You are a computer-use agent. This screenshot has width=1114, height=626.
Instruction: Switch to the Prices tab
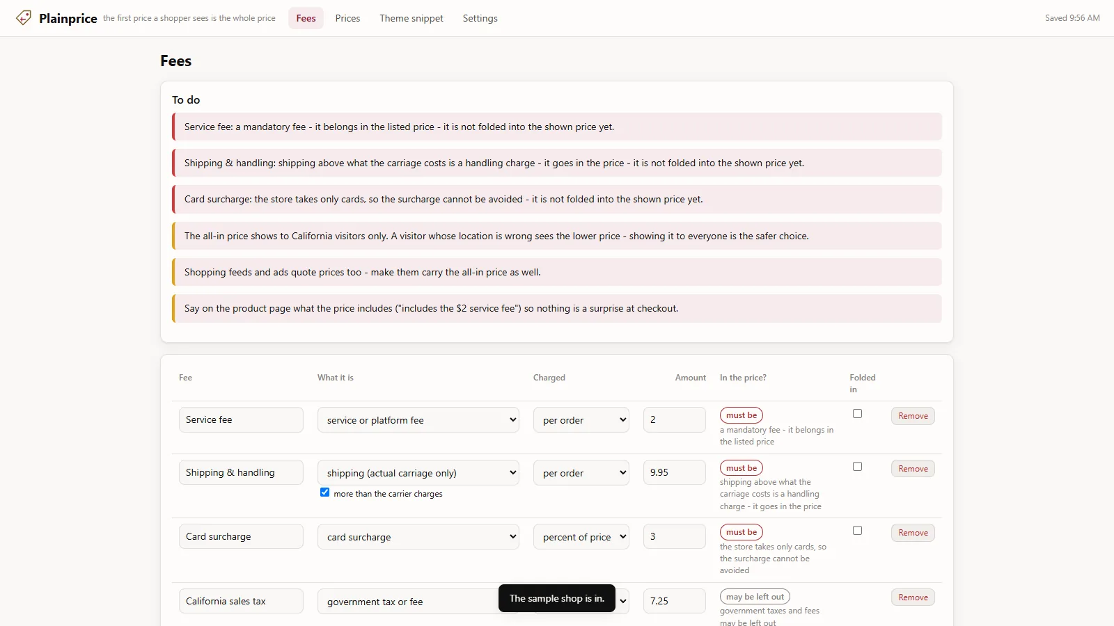(x=347, y=18)
